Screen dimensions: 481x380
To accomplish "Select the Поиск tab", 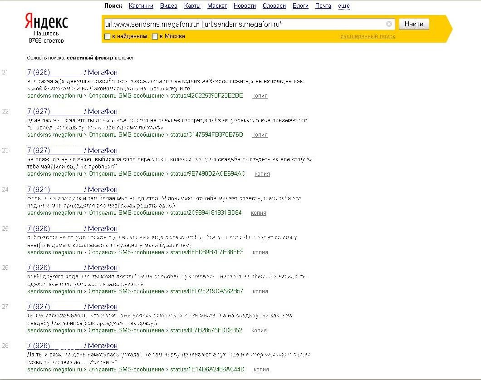I will (113, 6).
